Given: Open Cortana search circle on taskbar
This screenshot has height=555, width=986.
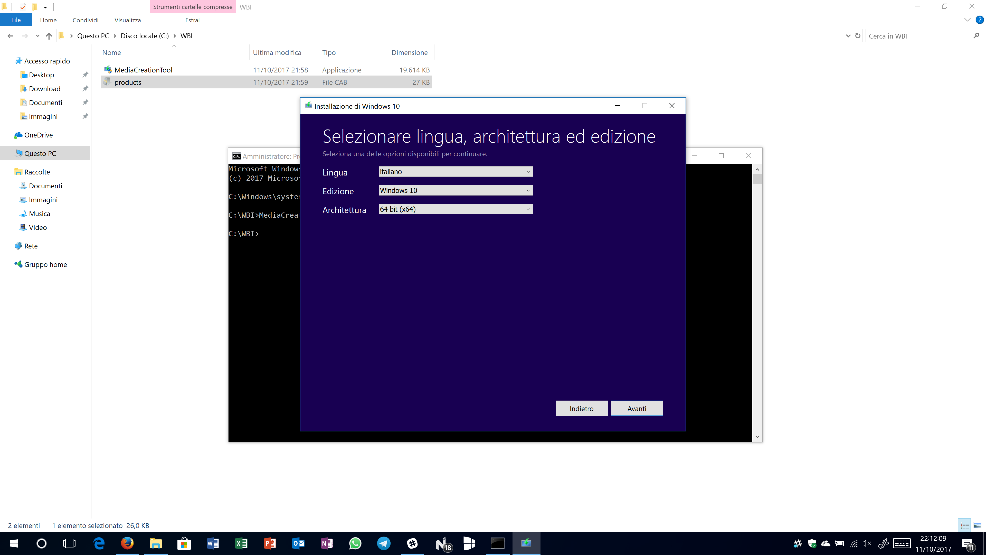Looking at the screenshot, I should (x=41, y=543).
